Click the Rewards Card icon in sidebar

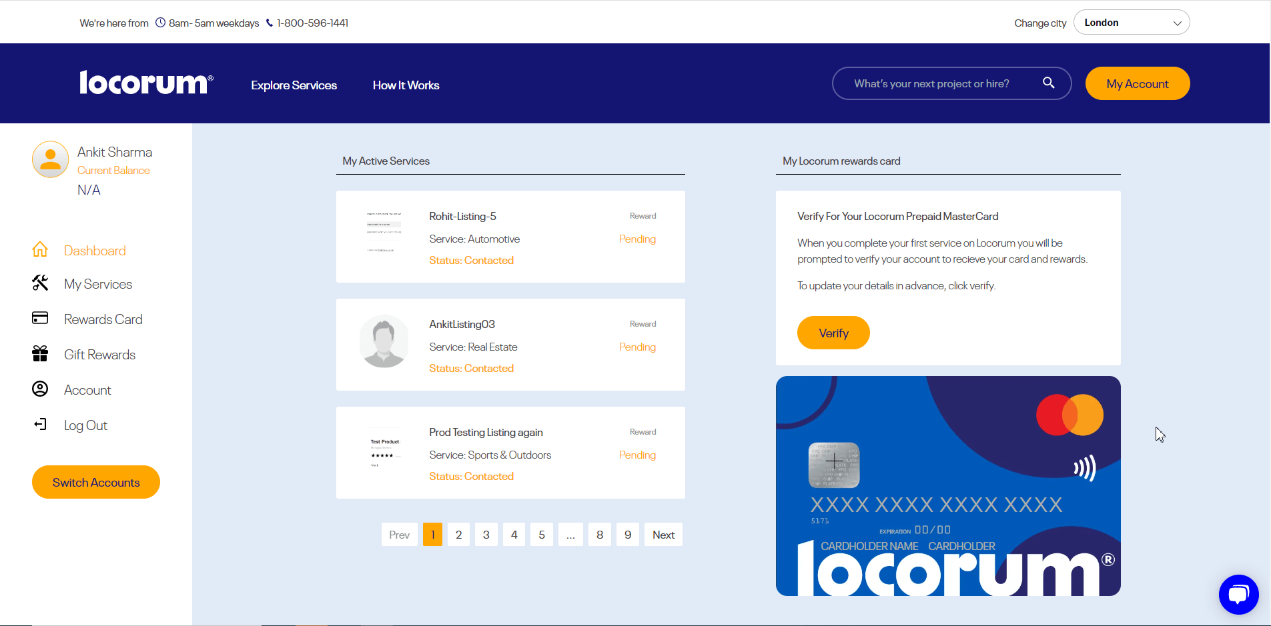tap(40, 318)
